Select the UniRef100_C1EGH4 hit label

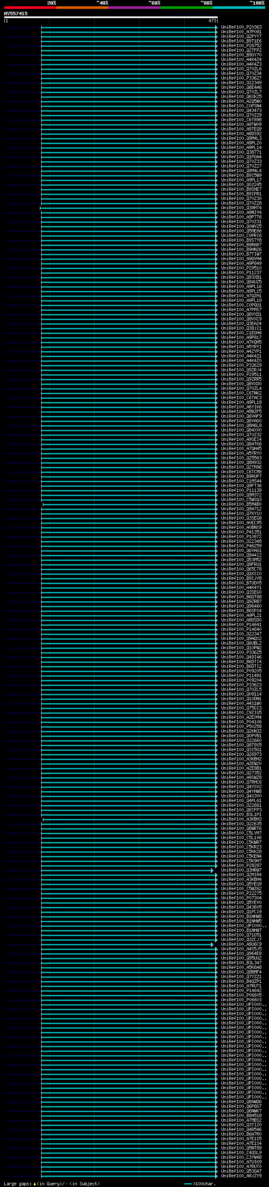(241, 333)
